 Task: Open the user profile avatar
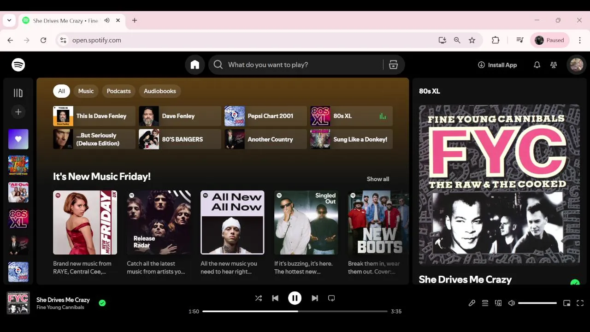click(576, 65)
